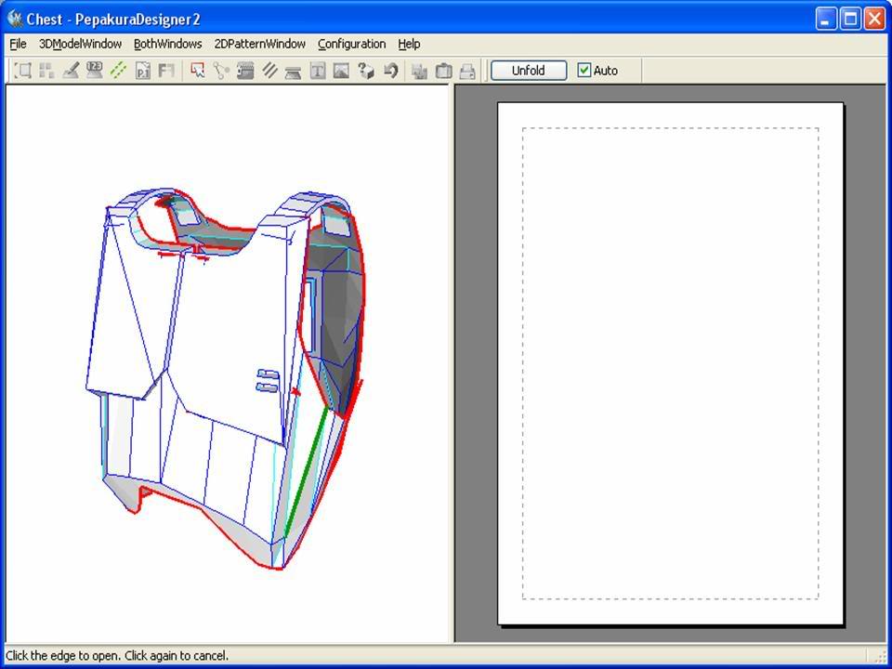
Task: Click the 123 edge ID icon
Action: pos(95,71)
